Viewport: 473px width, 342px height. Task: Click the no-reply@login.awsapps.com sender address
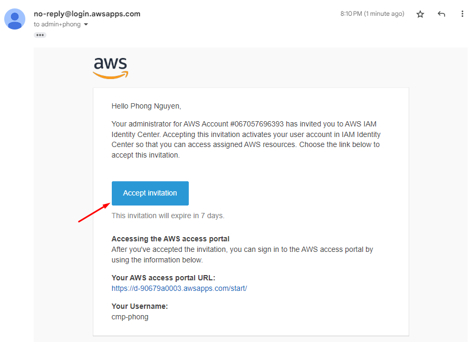tap(87, 14)
